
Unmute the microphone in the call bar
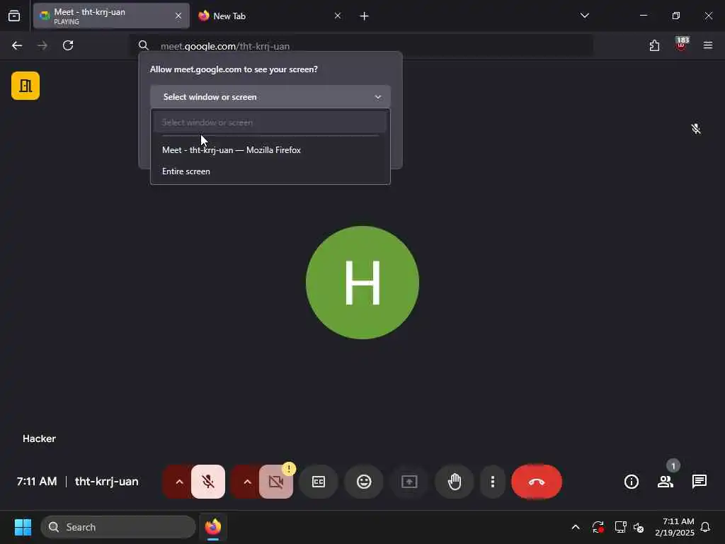click(208, 482)
